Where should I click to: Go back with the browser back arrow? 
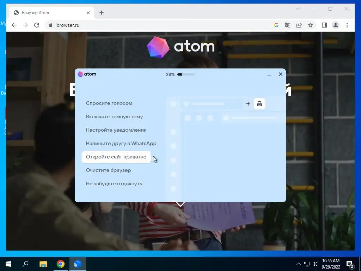point(14,25)
